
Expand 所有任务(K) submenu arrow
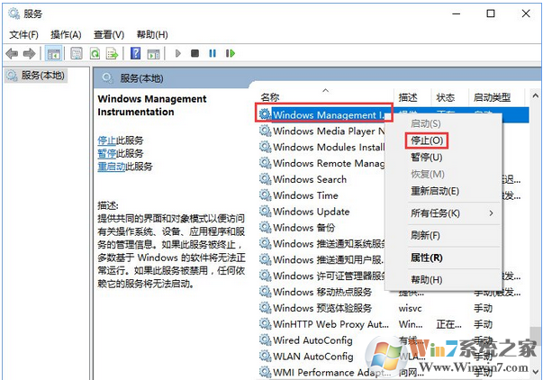(491, 213)
